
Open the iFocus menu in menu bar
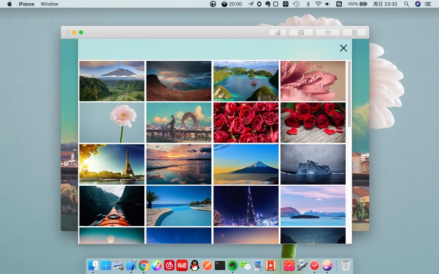pos(27,4)
